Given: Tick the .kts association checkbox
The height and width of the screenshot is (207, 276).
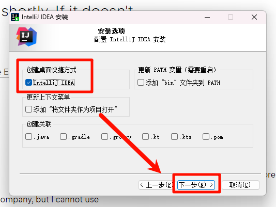Looking at the screenshot, I should point(174,137).
